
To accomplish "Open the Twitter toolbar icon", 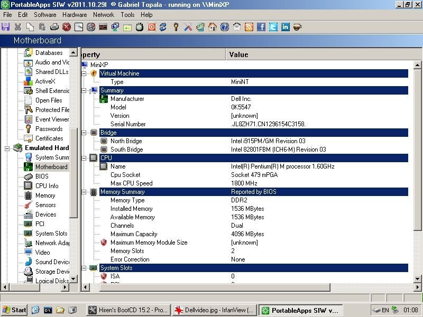I will [x=273, y=27].
